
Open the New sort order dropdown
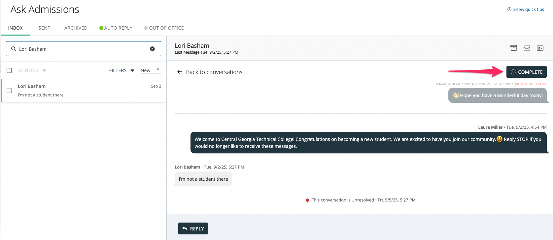point(150,70)
